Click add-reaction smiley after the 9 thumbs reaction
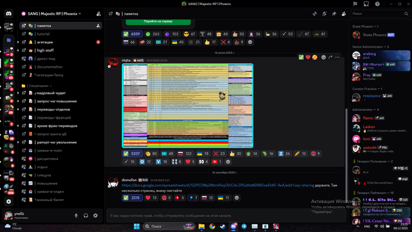412x232 pixels. click(x=250, y=42)
